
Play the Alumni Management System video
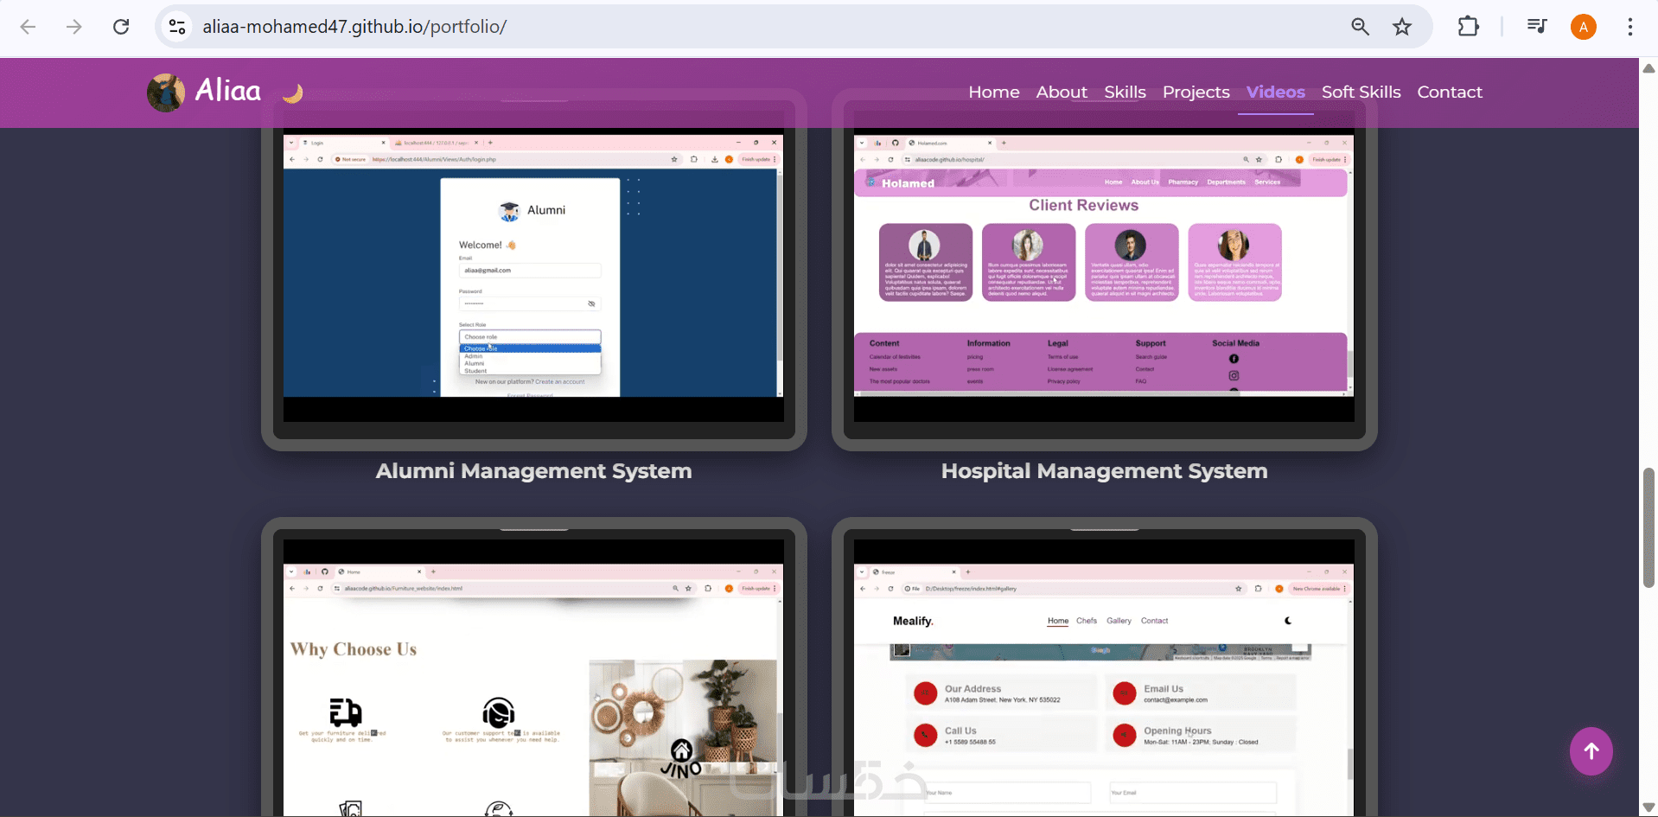pos(533,265)
